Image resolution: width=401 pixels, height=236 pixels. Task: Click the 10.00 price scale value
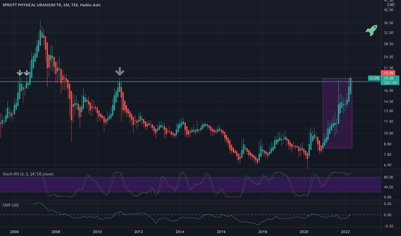click(389, 133)
